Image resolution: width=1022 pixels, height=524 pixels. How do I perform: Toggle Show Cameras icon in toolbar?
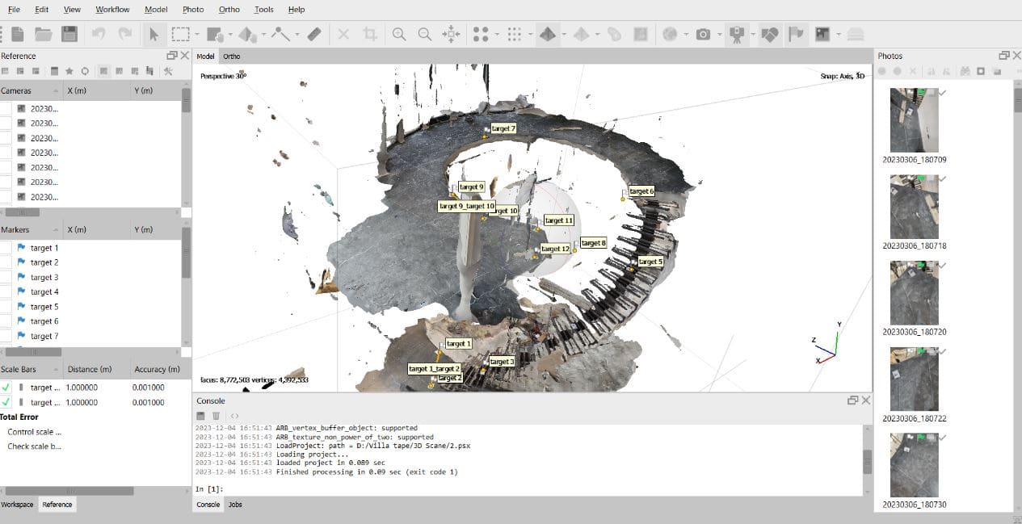tap(736, 34)
